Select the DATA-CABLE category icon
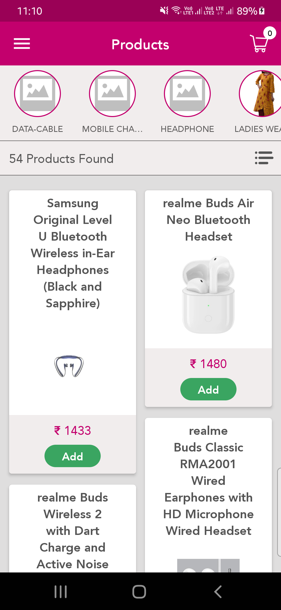 (x=37, y=94)
